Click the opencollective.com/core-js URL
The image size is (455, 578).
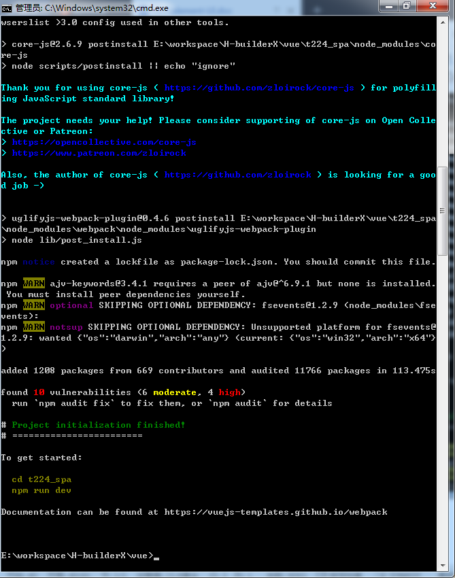(x=104, y=142)
